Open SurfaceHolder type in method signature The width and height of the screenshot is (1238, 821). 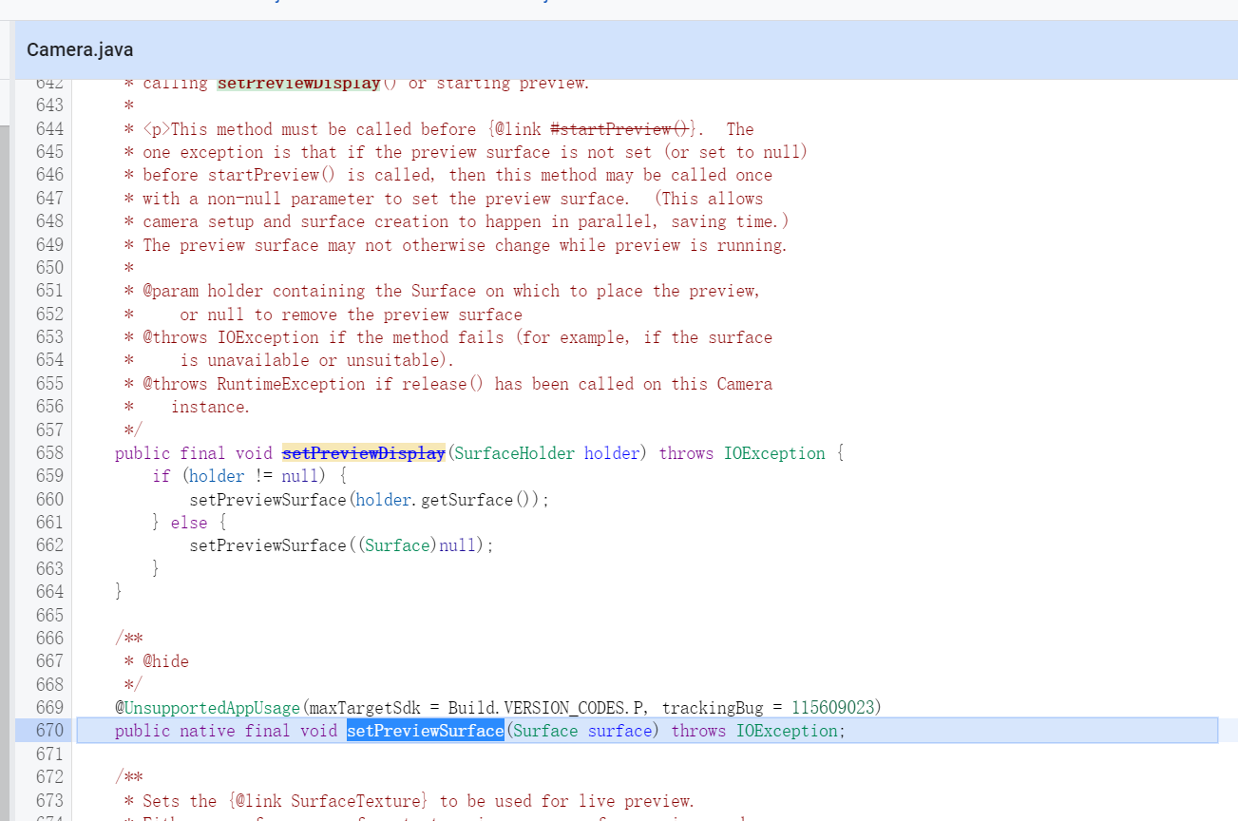[x=514, y=453]
